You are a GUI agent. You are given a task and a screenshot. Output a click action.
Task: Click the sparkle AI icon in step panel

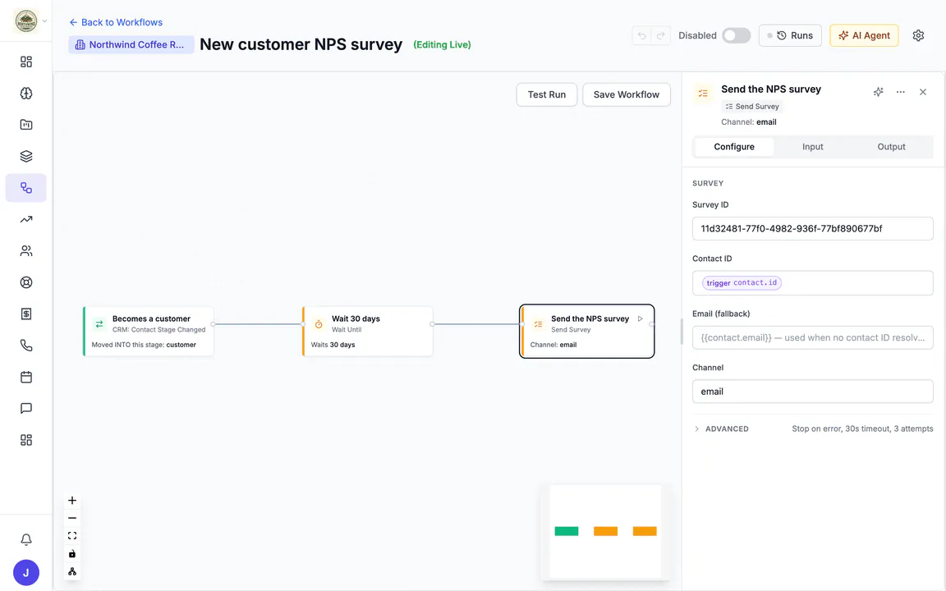coord(879,92)
